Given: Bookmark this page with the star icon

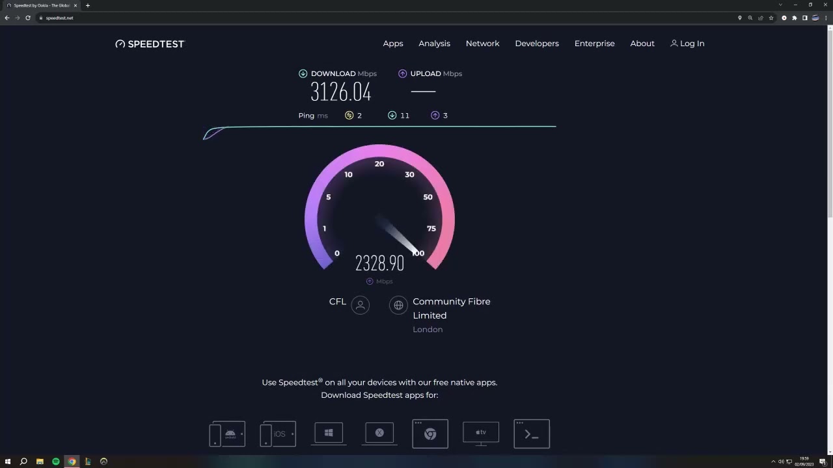Looking at the screenshot, I should pyautogui.click(x=771, y=18).
